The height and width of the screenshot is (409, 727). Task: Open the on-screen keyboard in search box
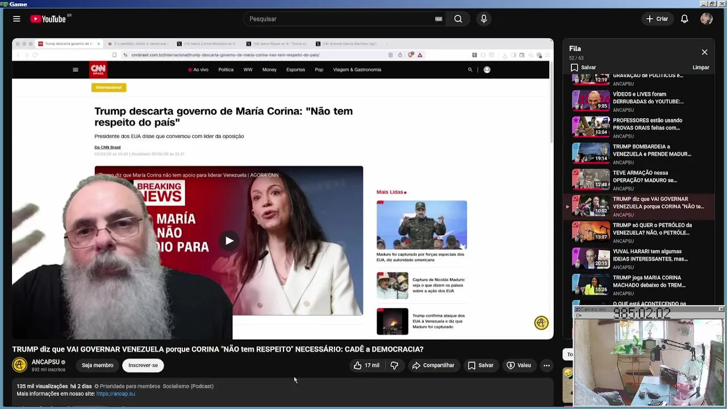click(x=438, y=19)
